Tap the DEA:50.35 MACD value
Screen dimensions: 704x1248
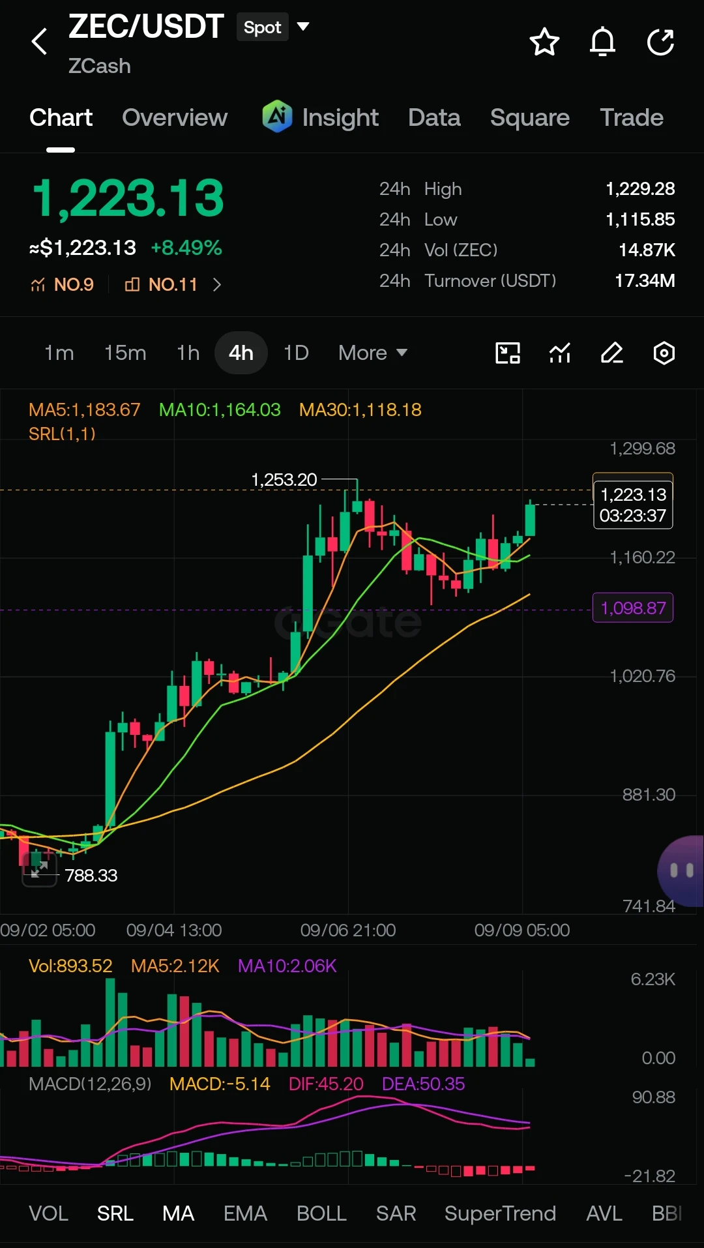point(423,1084)
